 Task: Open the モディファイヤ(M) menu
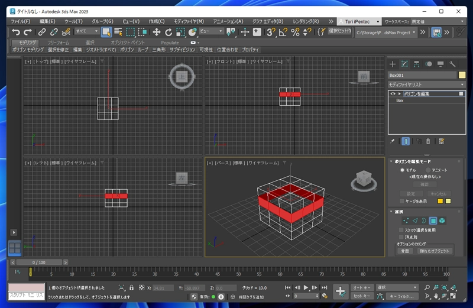(x=189, y=21)
